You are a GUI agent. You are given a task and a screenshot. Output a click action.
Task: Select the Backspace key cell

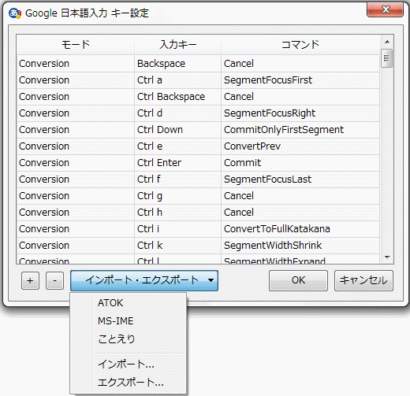(x=178, y=64)
